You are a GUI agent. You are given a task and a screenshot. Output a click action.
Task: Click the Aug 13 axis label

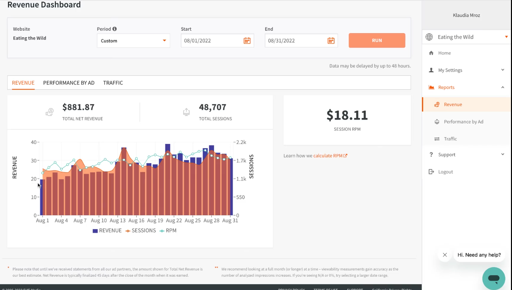(118, 221)
